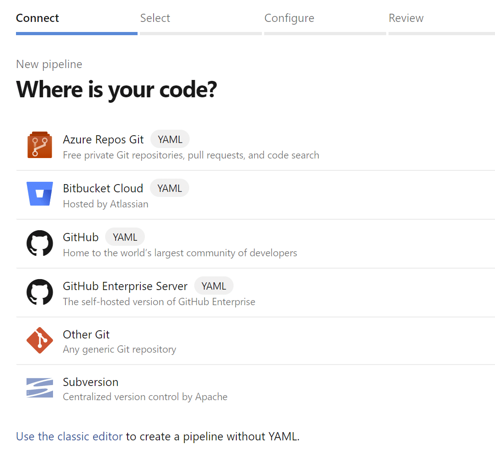Click the GitHub Enterprise Server icon
The image size is (495, 460).
point(40,292)
